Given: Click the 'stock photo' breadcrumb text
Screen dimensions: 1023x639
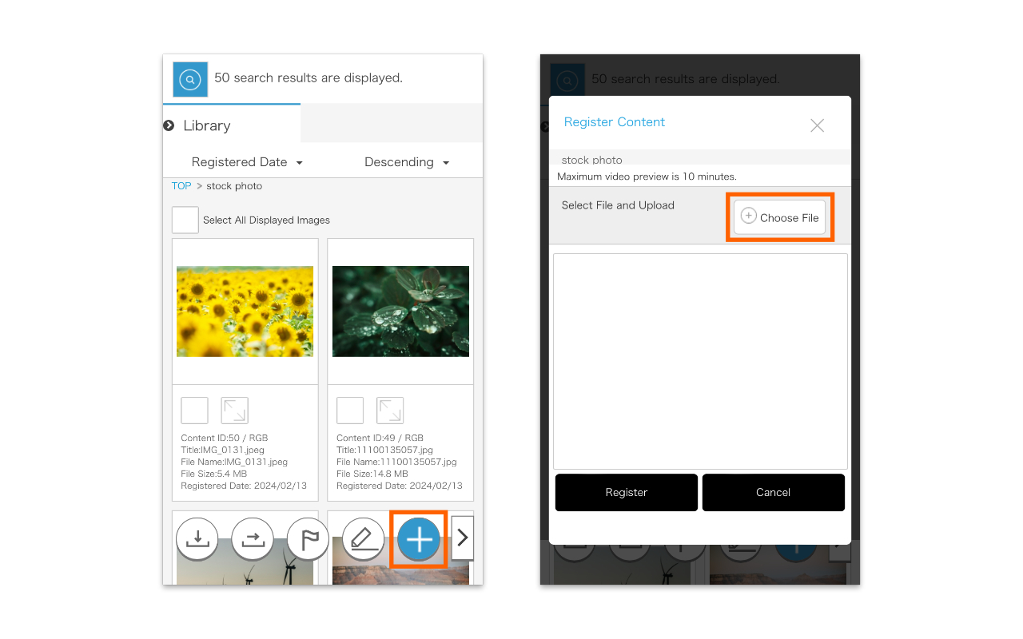Looking at the screenshot, I should pyautogui.click(x=234, y=186).
